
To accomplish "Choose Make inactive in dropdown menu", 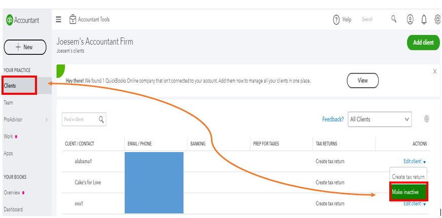I will 409,192.
